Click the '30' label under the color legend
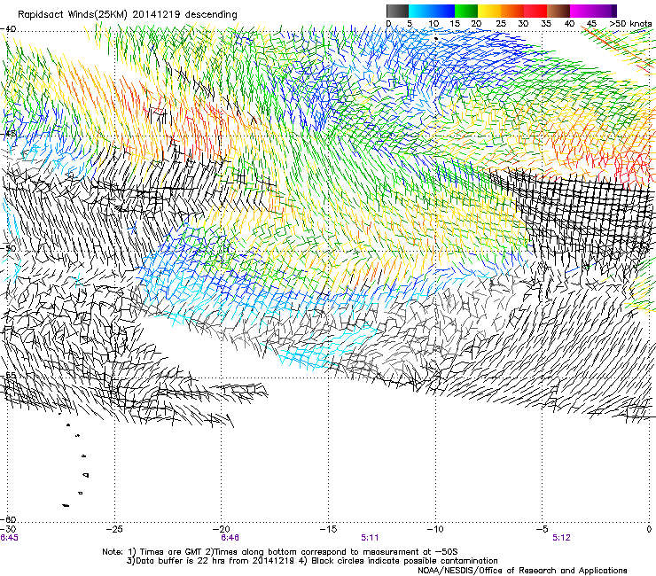 pos(523,24)
